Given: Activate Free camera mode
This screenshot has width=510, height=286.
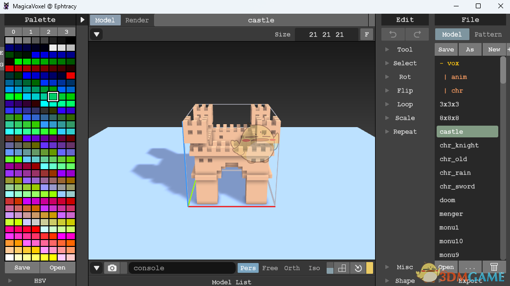Looking at the screenshot, I should 270,268.
